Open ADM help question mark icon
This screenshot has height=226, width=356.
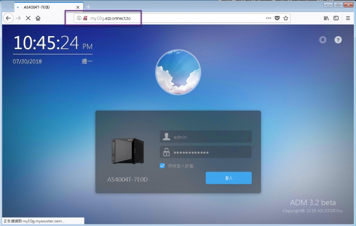point(338,40)
